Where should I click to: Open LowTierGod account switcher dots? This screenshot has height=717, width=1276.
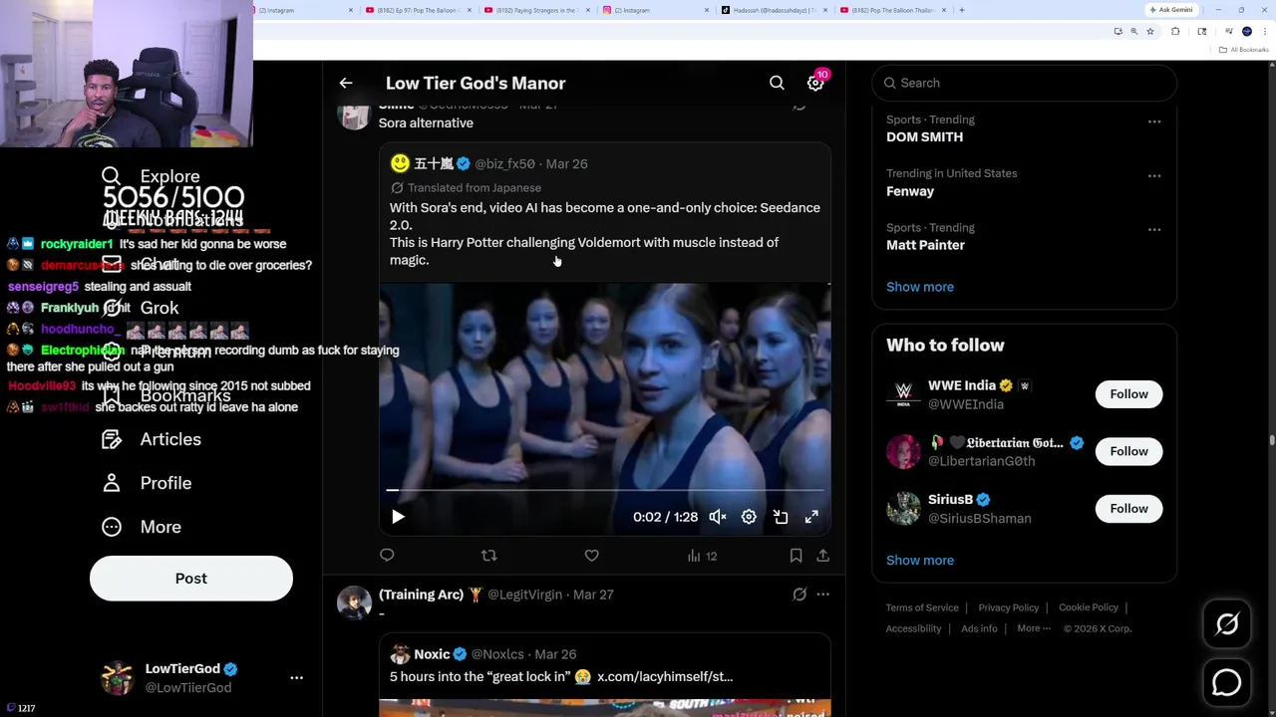(296, 678)
